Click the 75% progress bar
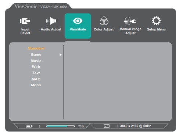Screen dimensions: 183x134 (x=61, y=126)
